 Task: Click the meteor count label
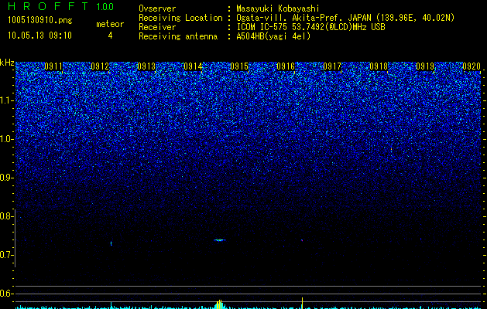tap(110, 24)
